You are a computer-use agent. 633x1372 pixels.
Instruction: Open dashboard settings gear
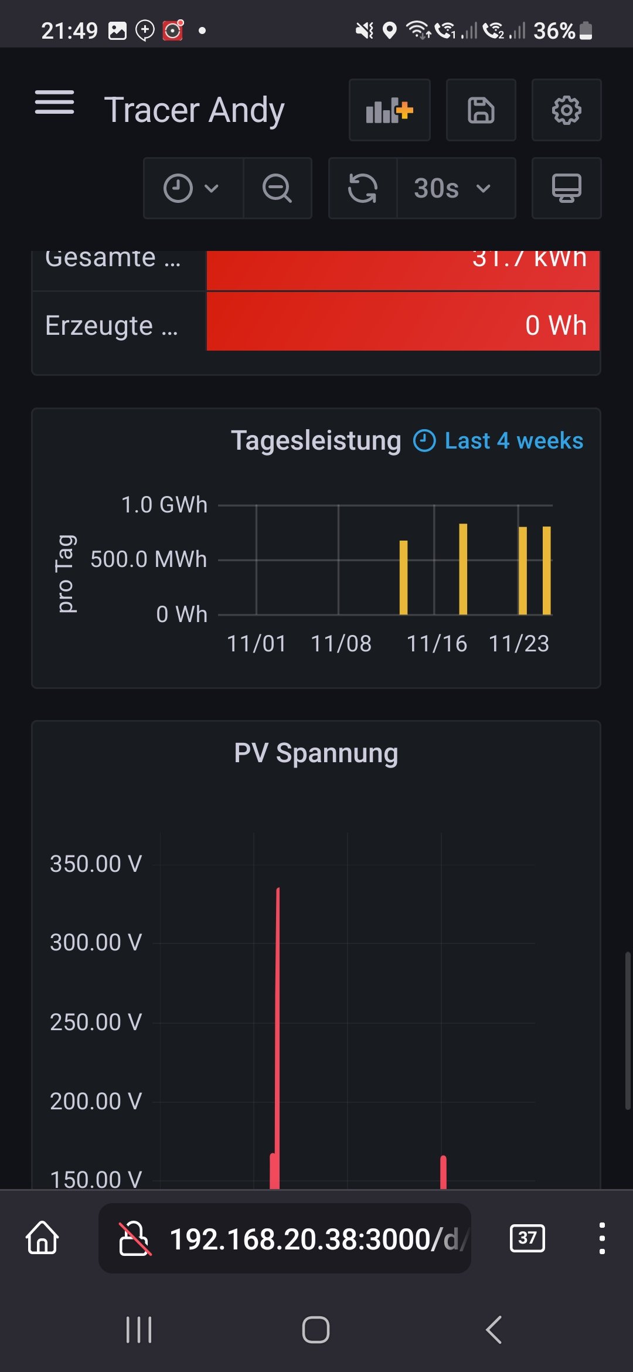coord(567,110)
